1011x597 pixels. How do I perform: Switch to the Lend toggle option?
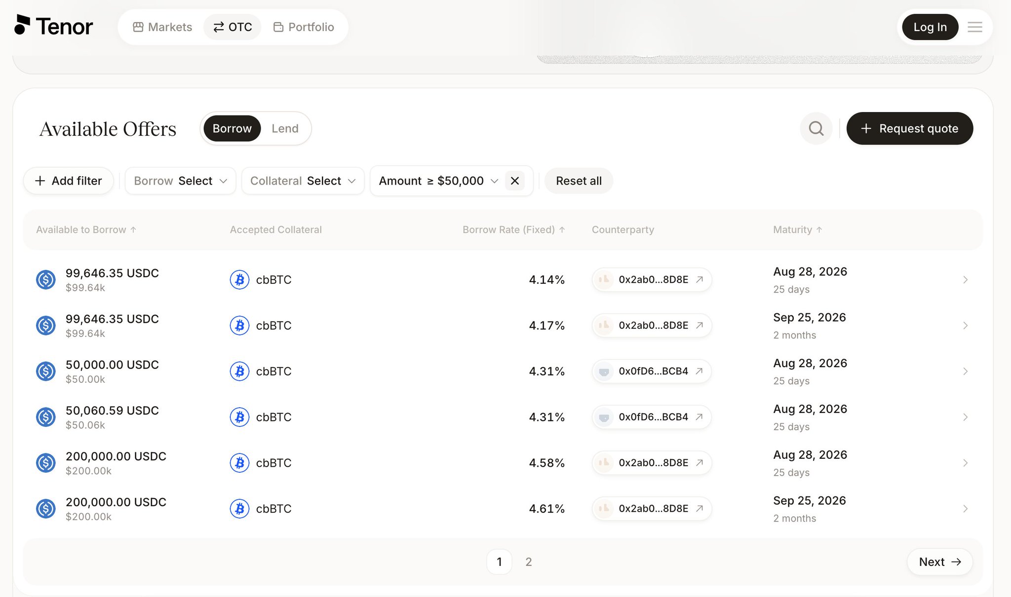click(285, 129)
